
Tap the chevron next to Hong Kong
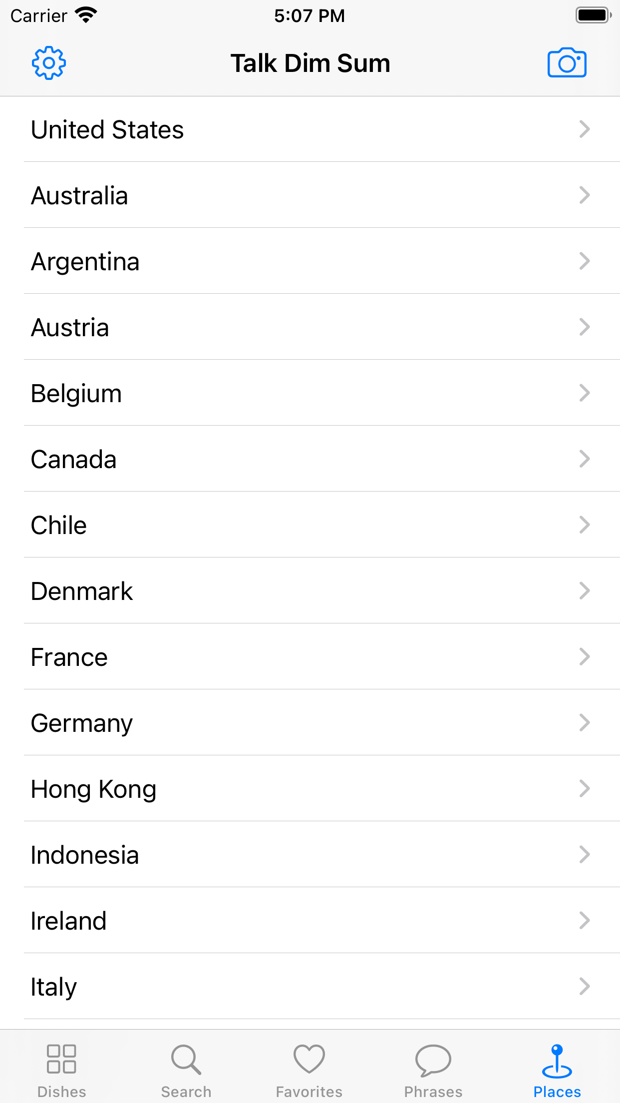(585, 789)
